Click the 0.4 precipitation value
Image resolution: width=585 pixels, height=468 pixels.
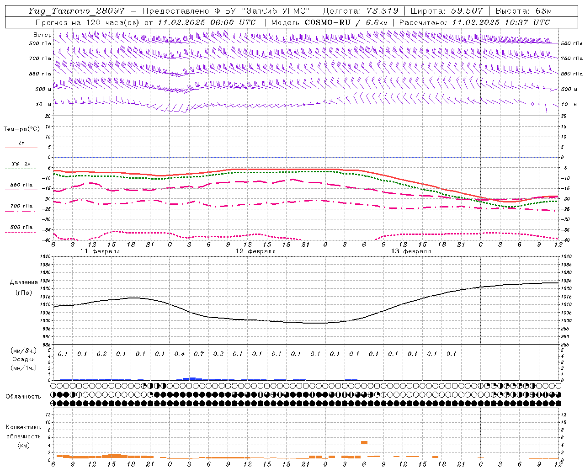[x=180, y=354]
